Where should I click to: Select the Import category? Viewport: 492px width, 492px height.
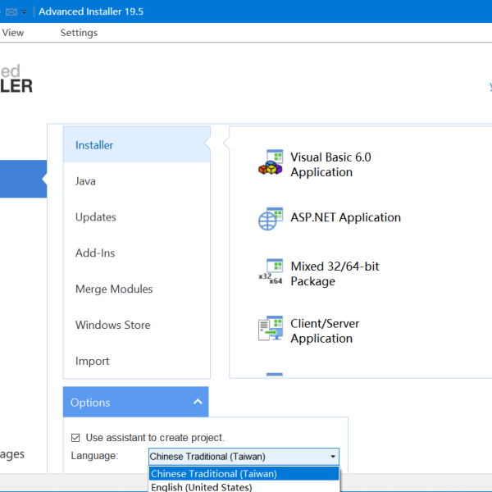(x=136, y=361)
